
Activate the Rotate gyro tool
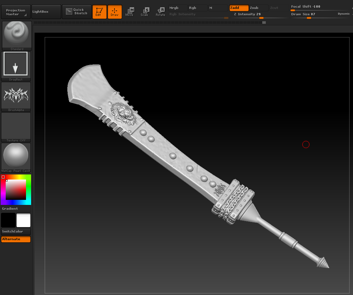(x=160, y=11)
